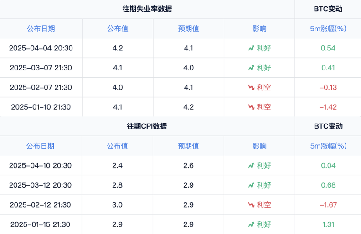Select the 往期CPI数据 table title
Screen dimensions: 361x234
click(x=147, y=126)
